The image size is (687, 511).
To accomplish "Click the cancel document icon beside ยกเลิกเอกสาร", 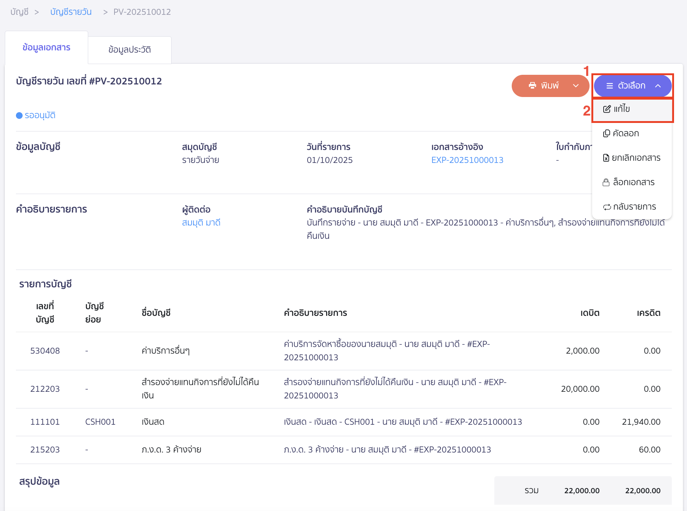I will tap(606, 158).
